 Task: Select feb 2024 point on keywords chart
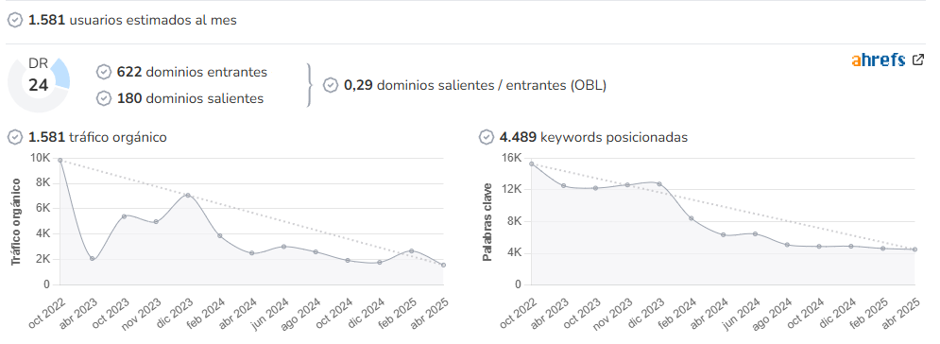point(692,218)
